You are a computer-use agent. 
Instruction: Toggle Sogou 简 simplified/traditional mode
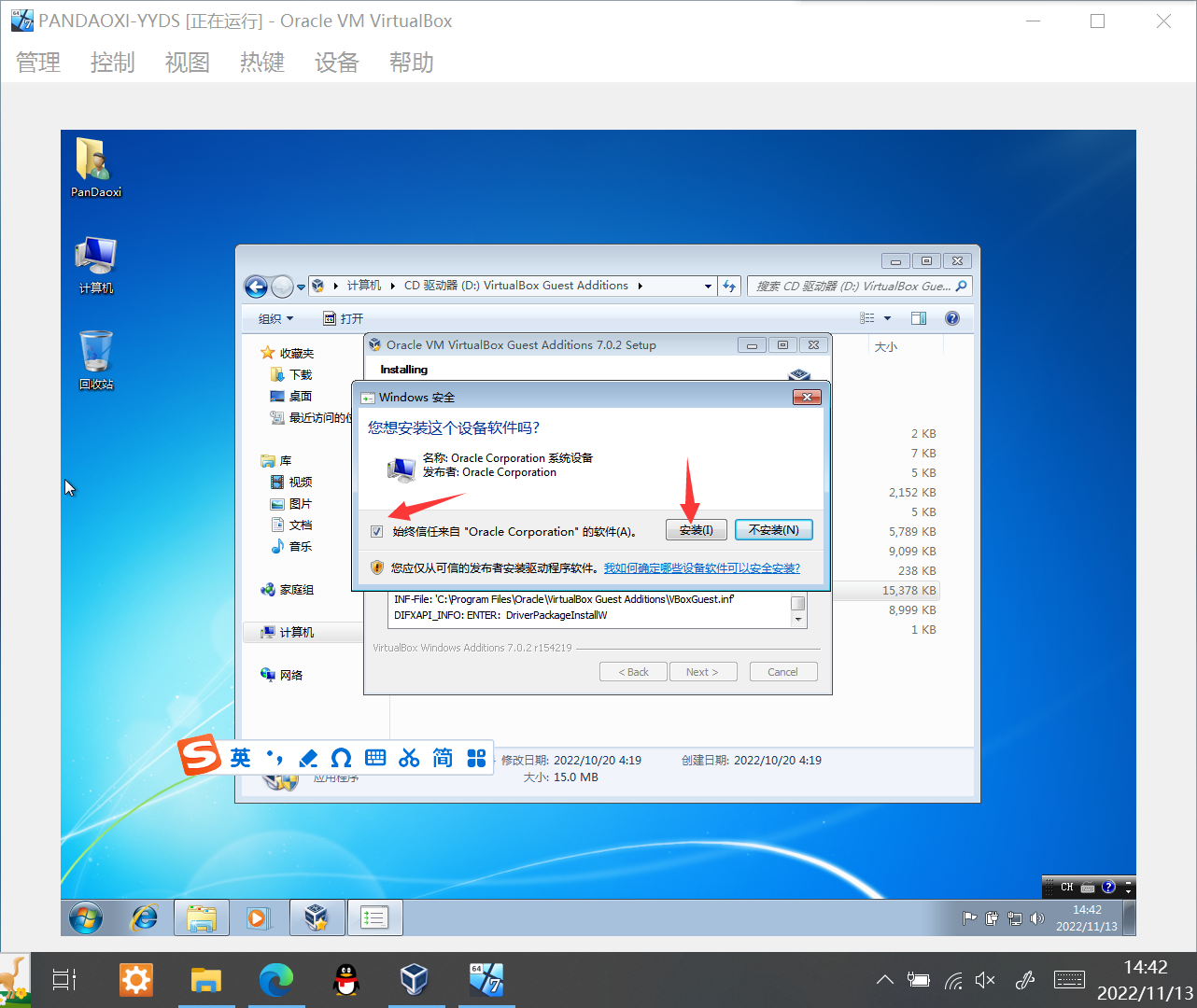tap(443, 758)
